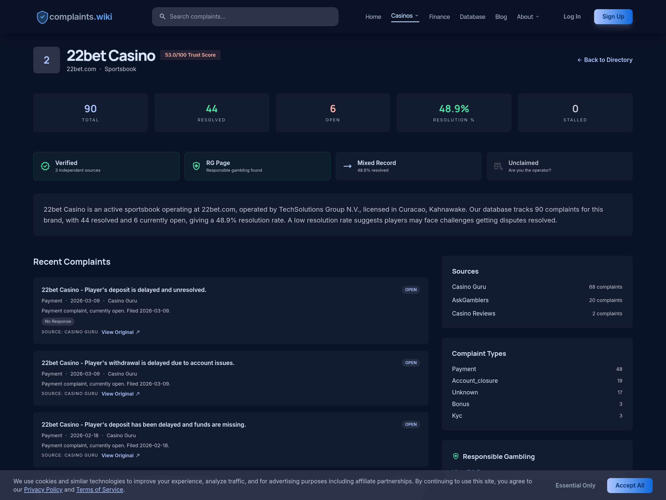The width and height of the screenshot is (666, 500).
Task: Click Bonus in Complaint Types
Action: pos(460,404)
